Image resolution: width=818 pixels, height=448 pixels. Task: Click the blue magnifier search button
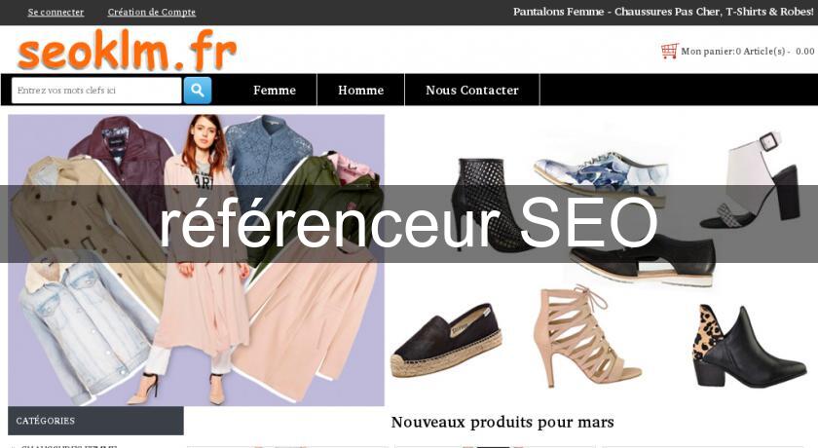[x=197, y=91]
